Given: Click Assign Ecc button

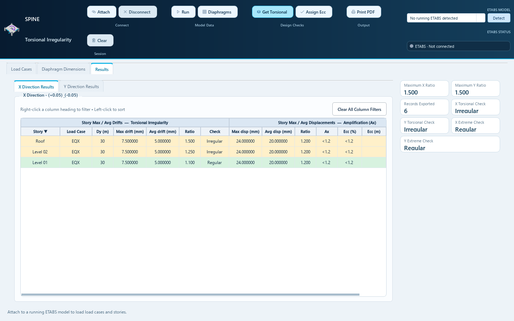Looking at the screenshot, I should 313,12.
